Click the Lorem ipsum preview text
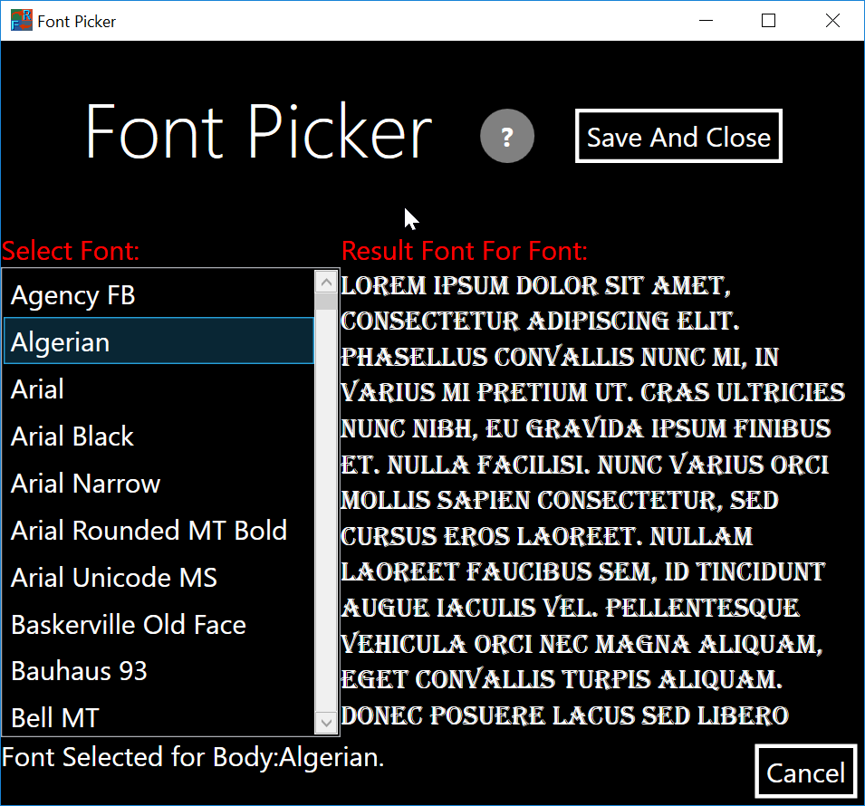Screen dimensions: 865x806 click(592, 501)
